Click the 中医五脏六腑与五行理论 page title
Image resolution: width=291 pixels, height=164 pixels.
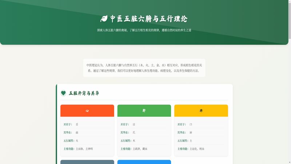(x=149, y=19)
